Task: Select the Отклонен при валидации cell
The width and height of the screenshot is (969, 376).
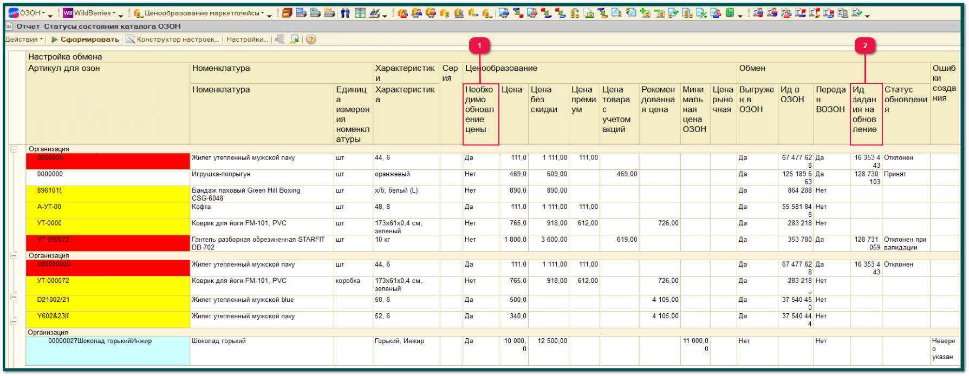Action: (906, 243)
